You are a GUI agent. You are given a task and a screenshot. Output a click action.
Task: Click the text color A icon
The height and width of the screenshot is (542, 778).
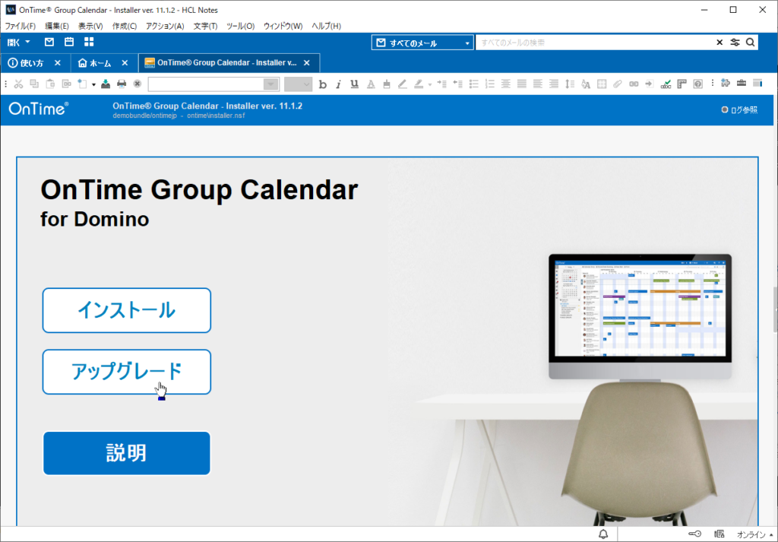click(x=371, y=84)
